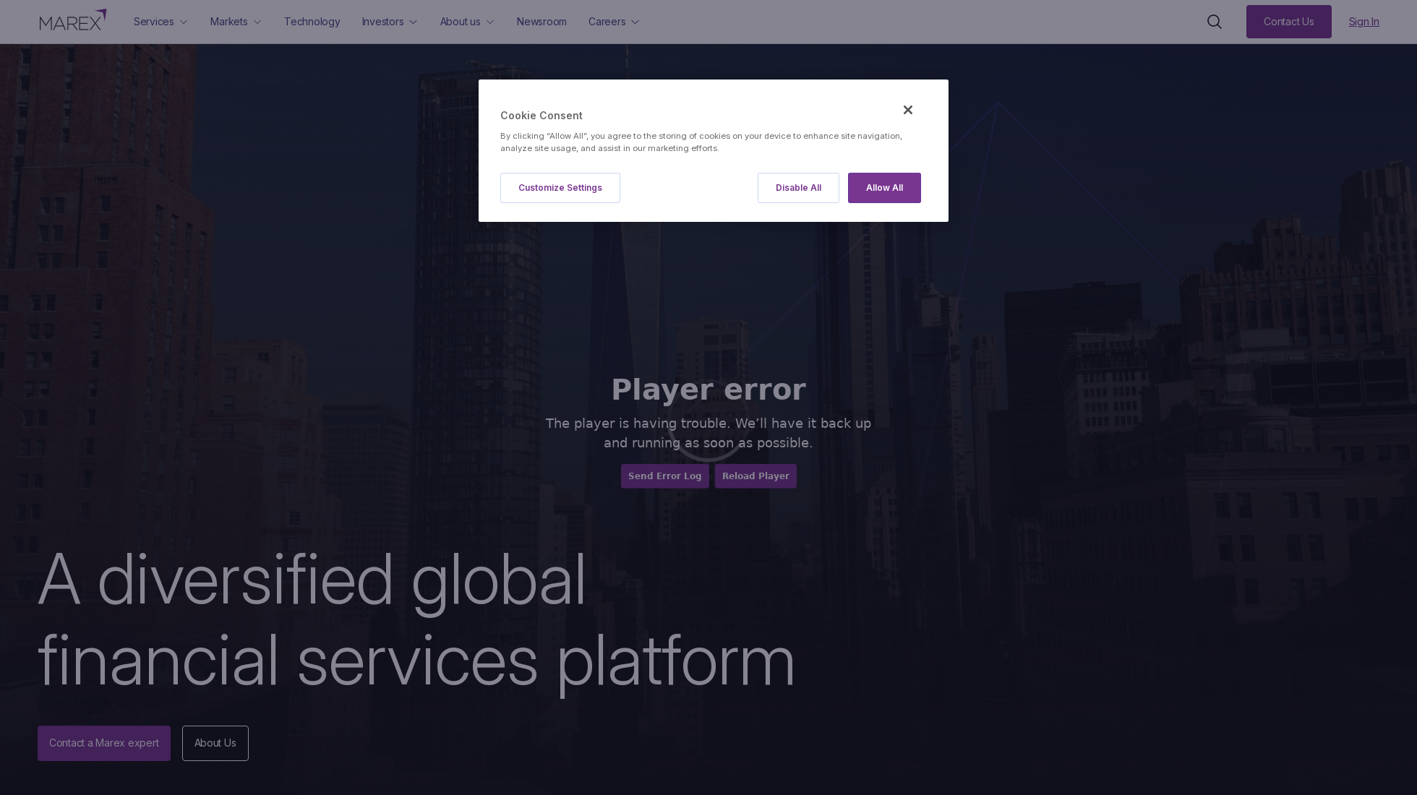The height and width of the screenshot is (795, 1417).
Task: Click the Player error heading
Action: tap(708, 390)
